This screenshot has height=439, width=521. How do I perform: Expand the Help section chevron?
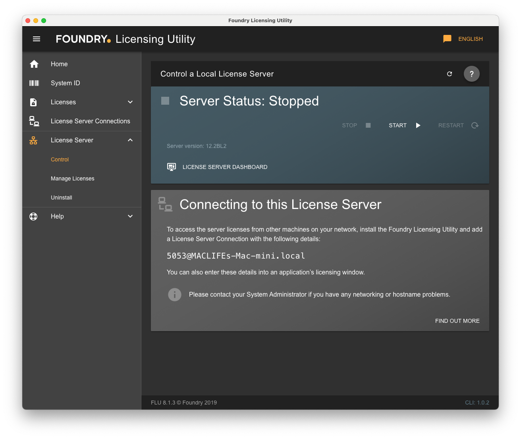coord(130,217)
